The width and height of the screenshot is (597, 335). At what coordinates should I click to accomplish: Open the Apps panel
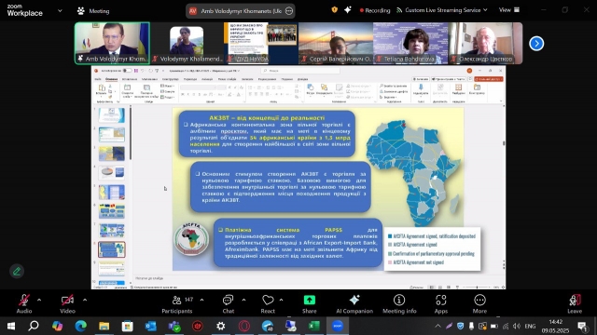(441, 304)
